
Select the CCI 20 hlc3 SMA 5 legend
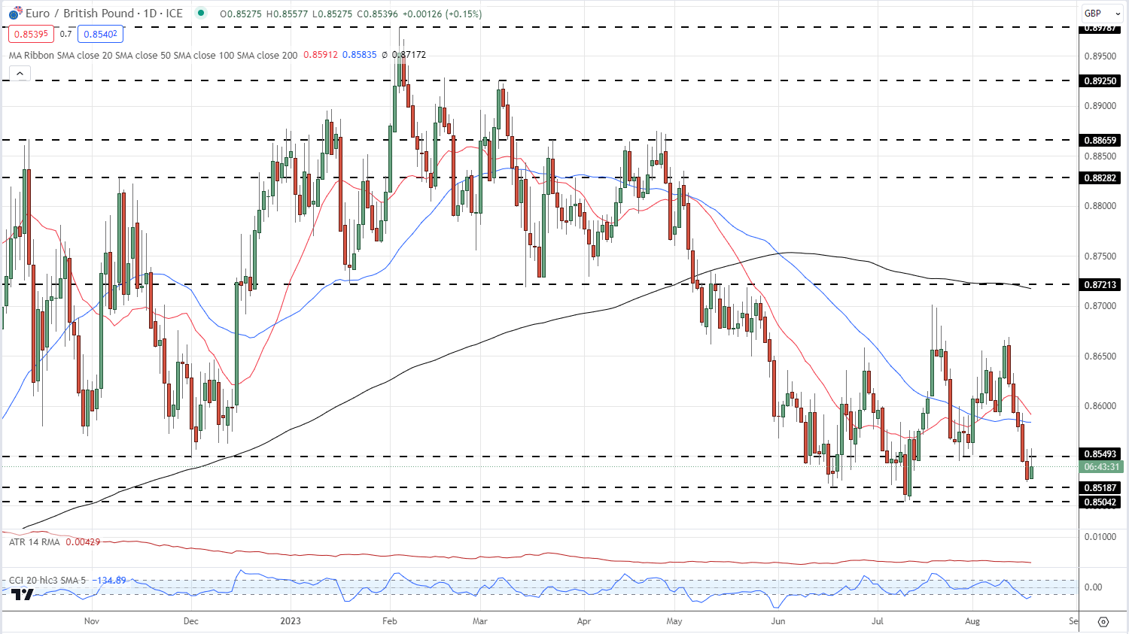tap(47, 581)
